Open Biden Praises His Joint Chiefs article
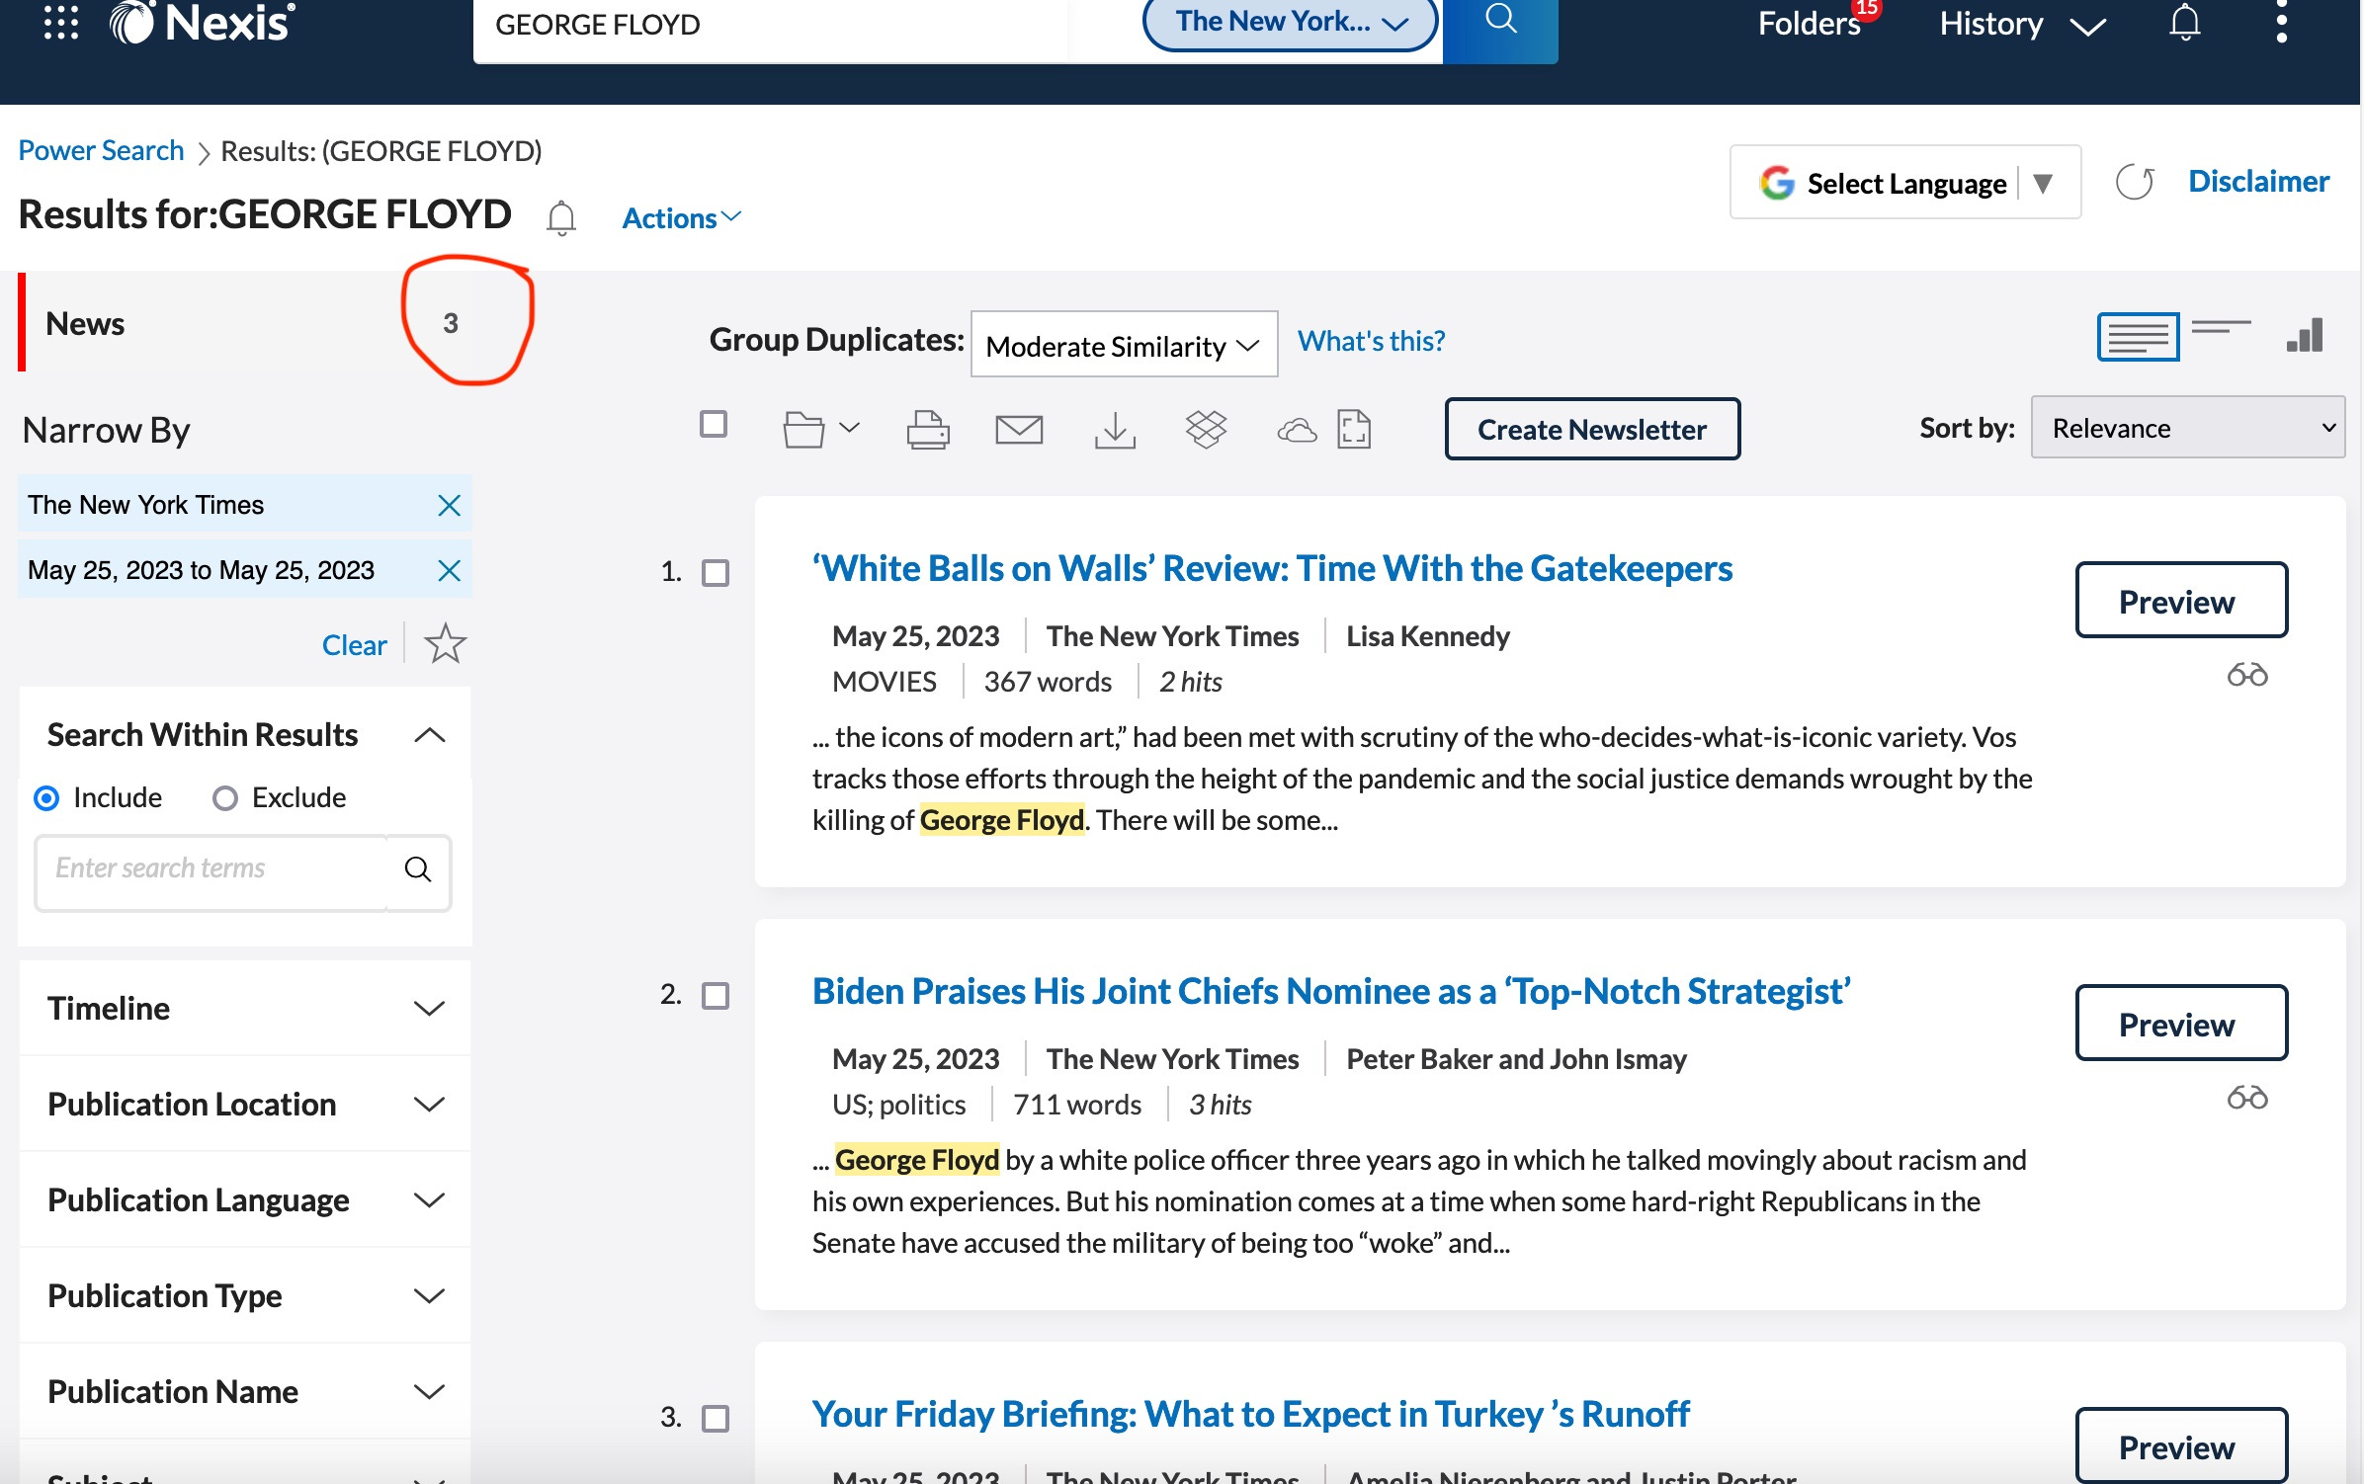Image resolution: width=2364 pixels, height=1484 pixels. (x=1330, y=992)
